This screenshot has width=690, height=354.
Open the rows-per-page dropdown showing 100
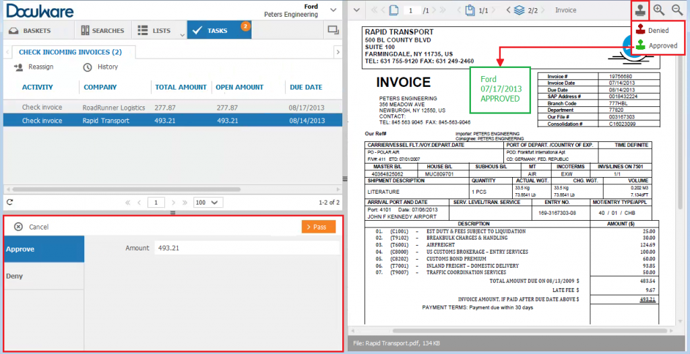(208, 202)
